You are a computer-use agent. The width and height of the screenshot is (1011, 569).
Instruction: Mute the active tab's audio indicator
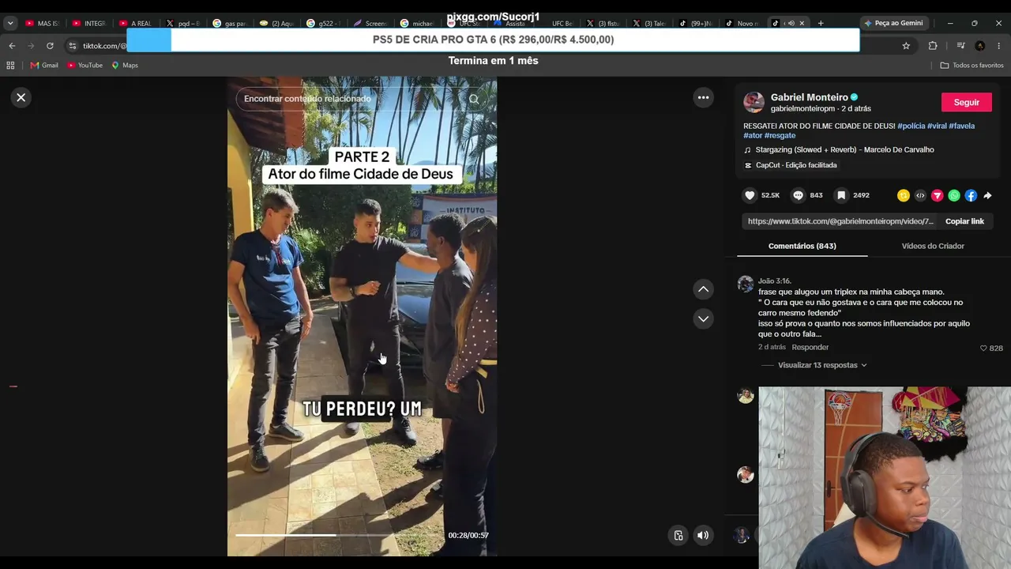tap(791, 23)
